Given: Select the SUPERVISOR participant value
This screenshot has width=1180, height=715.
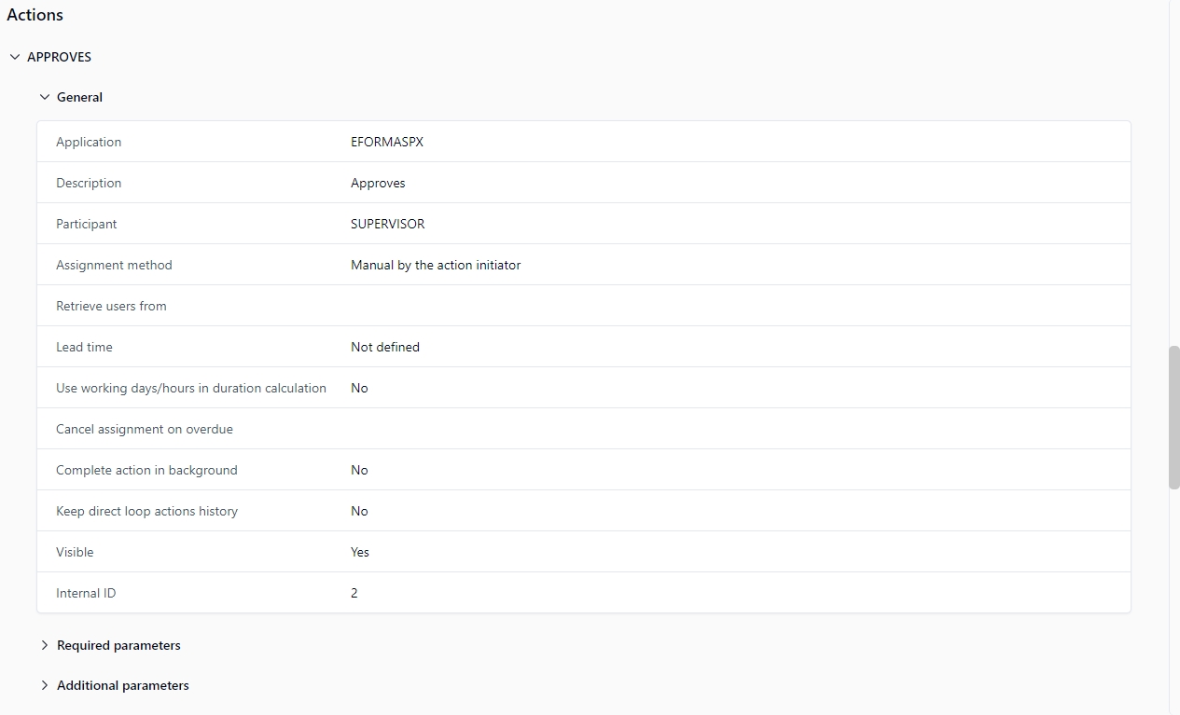Looking at the screenshot, I should 387,224.
